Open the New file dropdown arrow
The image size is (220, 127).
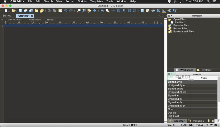click(9, 11)
